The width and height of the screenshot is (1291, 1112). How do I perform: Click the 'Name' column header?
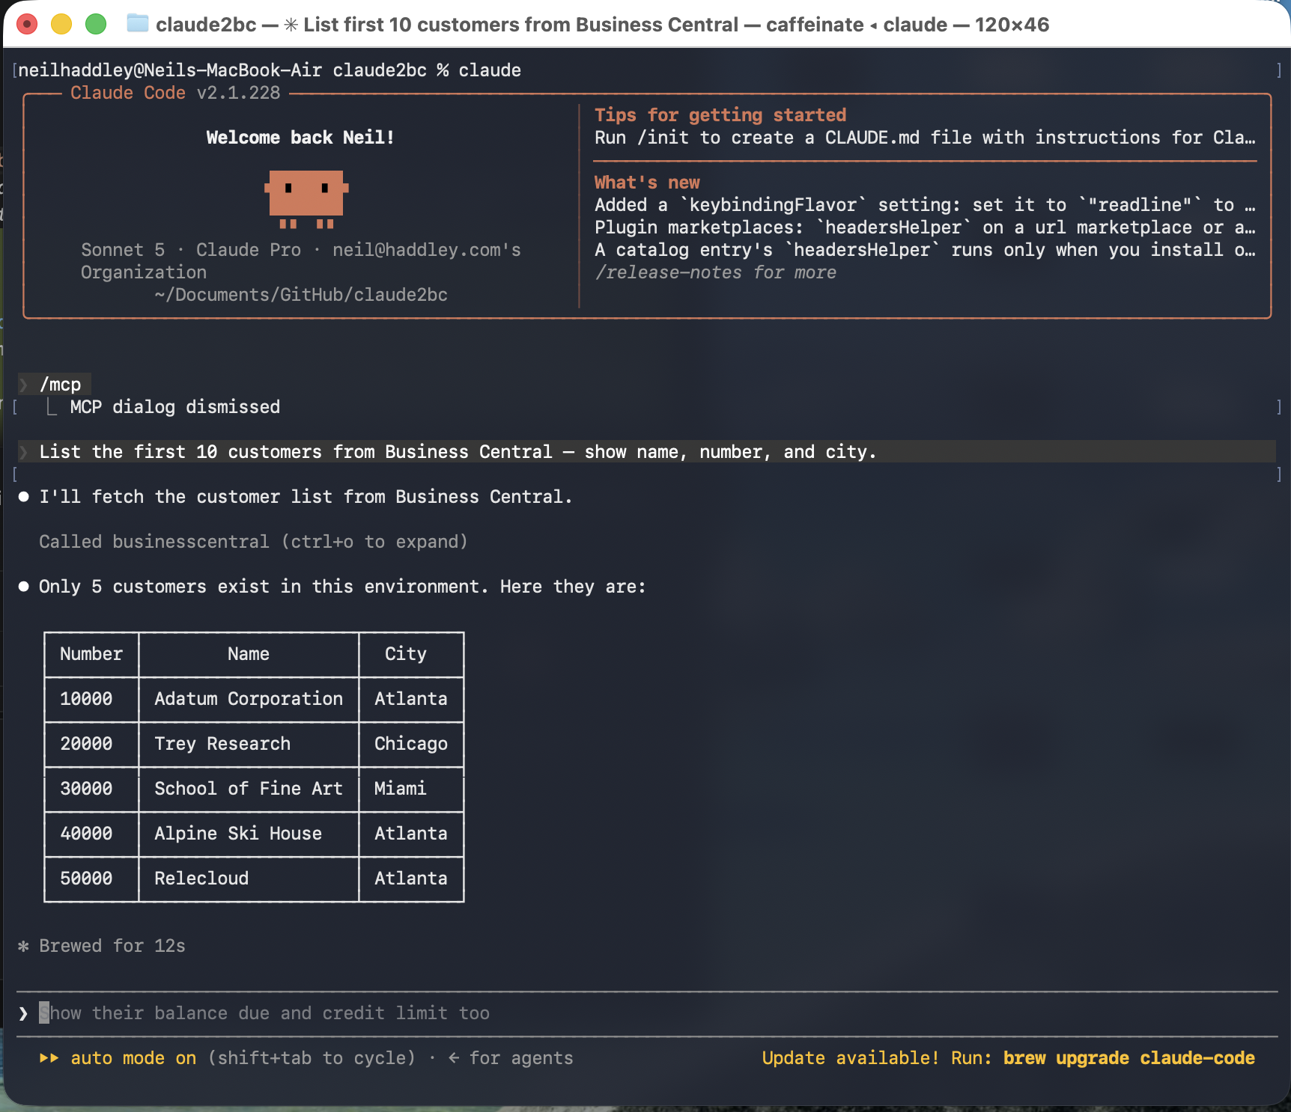click(249, 654)
